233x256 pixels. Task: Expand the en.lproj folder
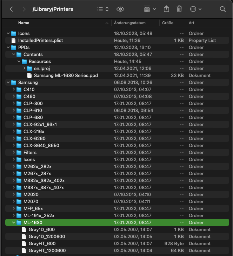click(x=24, y=68)
